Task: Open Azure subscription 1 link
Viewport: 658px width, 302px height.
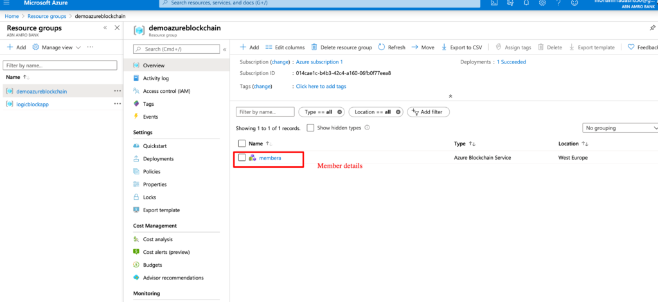Action: (319, 62)
